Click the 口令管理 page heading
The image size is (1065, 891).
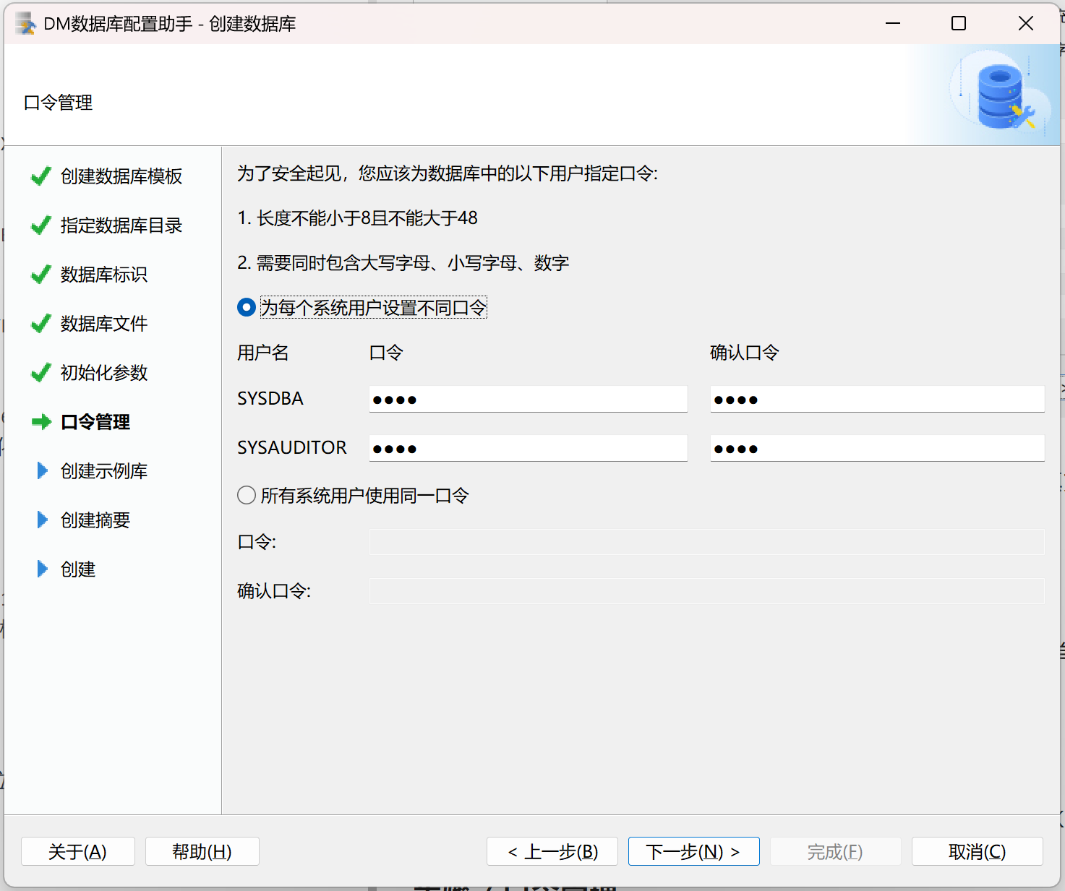tap(58, 103)
